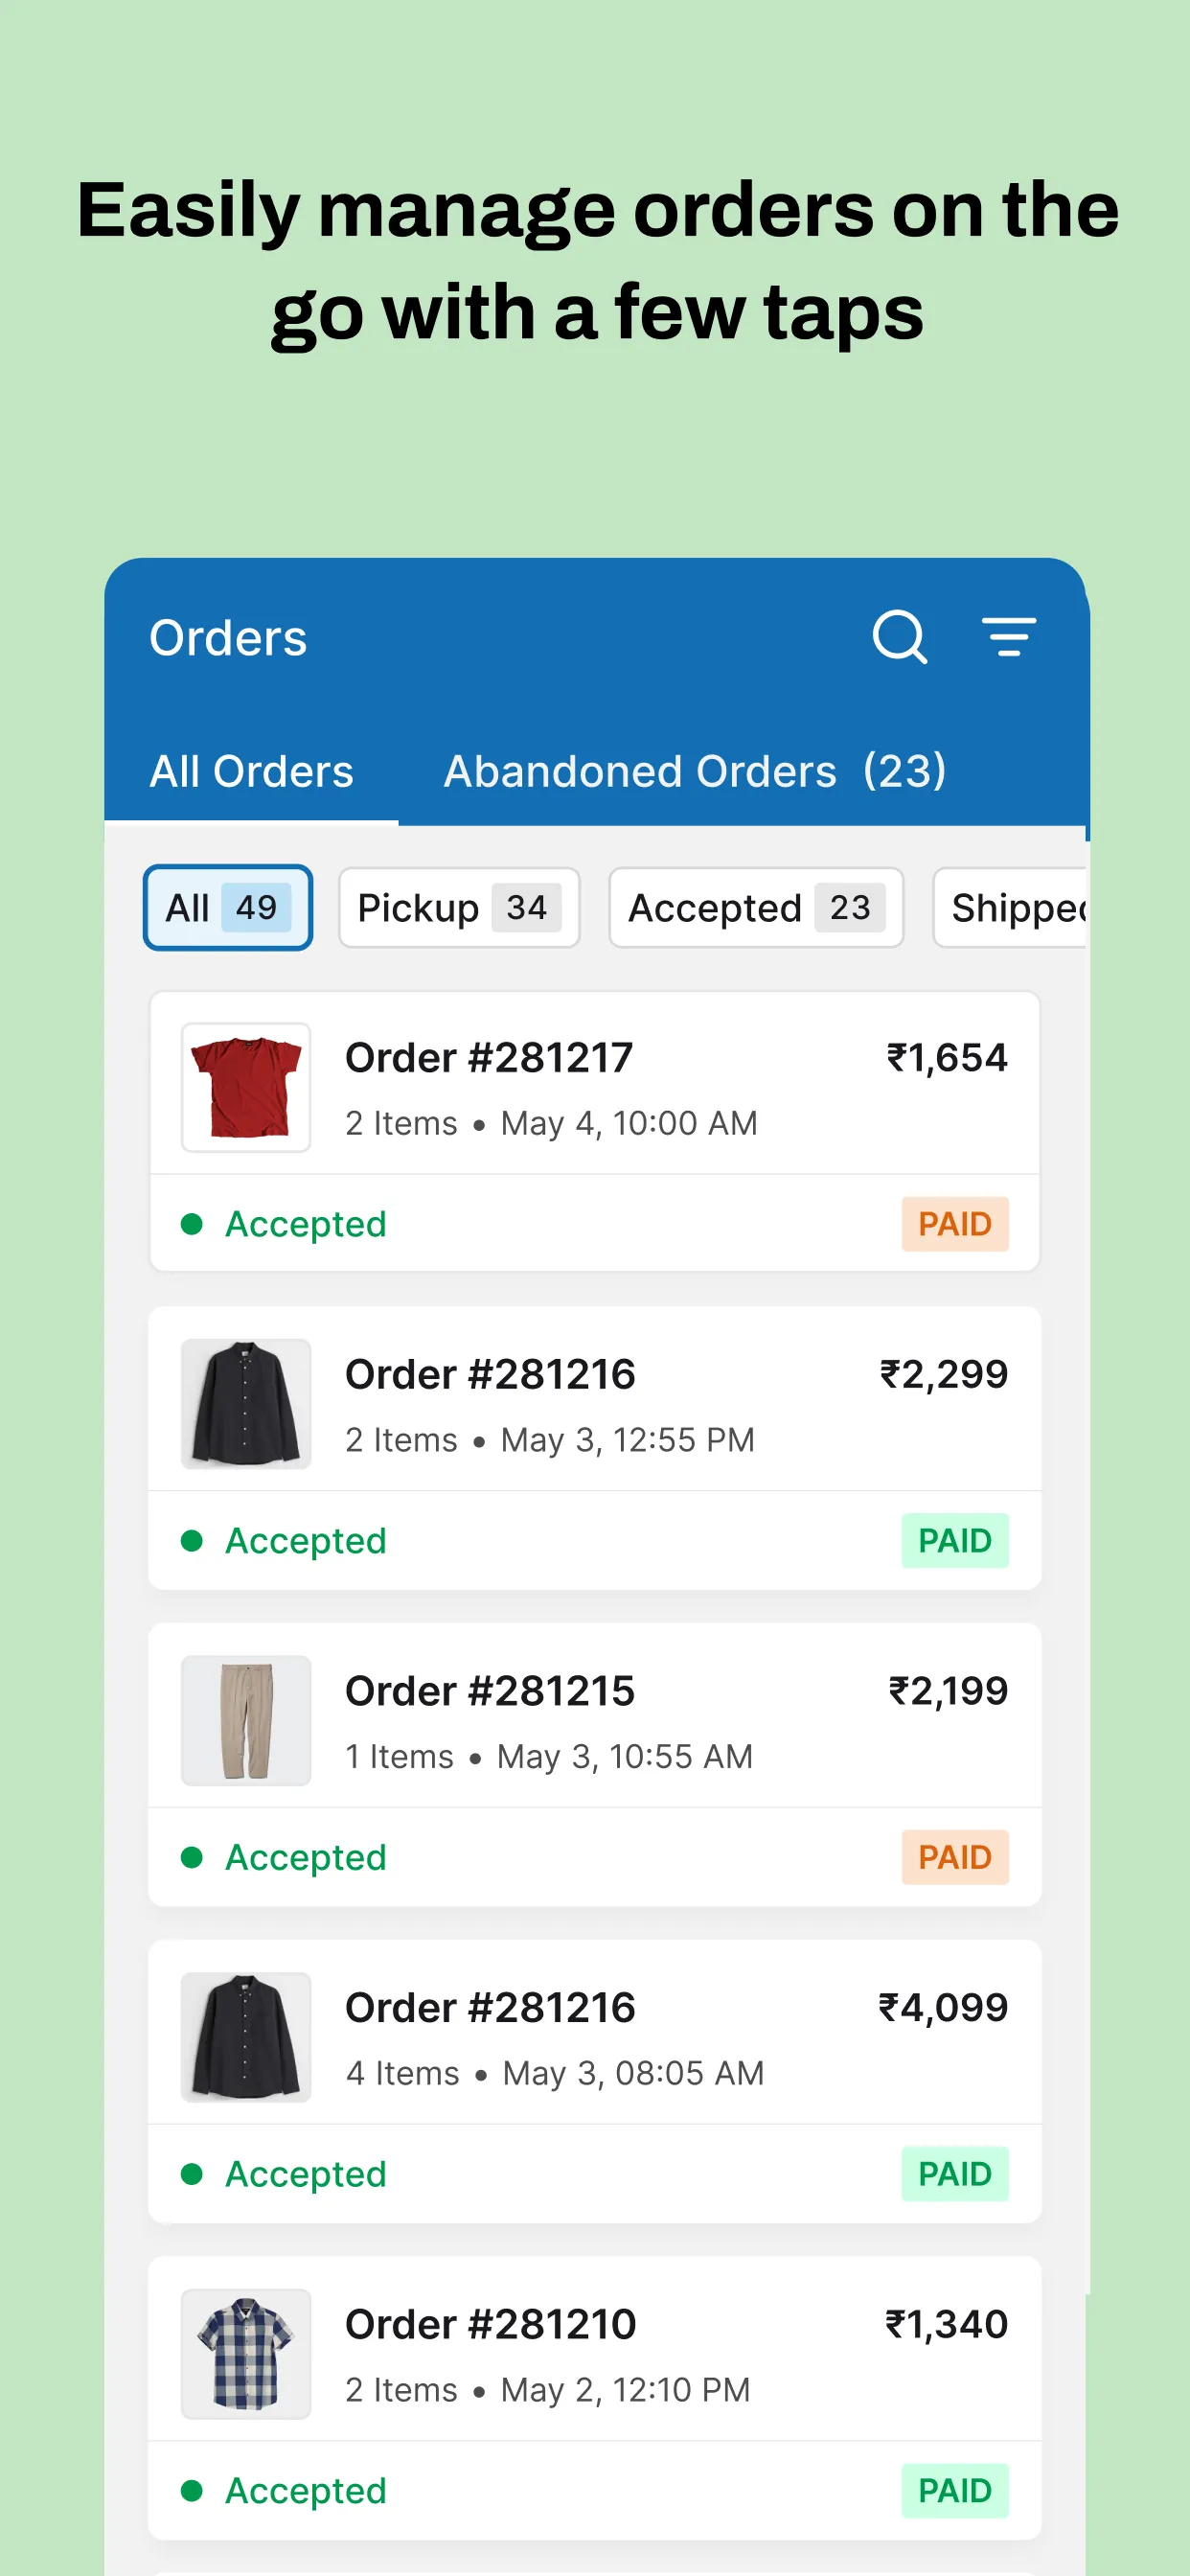Activate the Accepted 23 filter
This screenshot has height=2576, width=1190.
[756, 908]
